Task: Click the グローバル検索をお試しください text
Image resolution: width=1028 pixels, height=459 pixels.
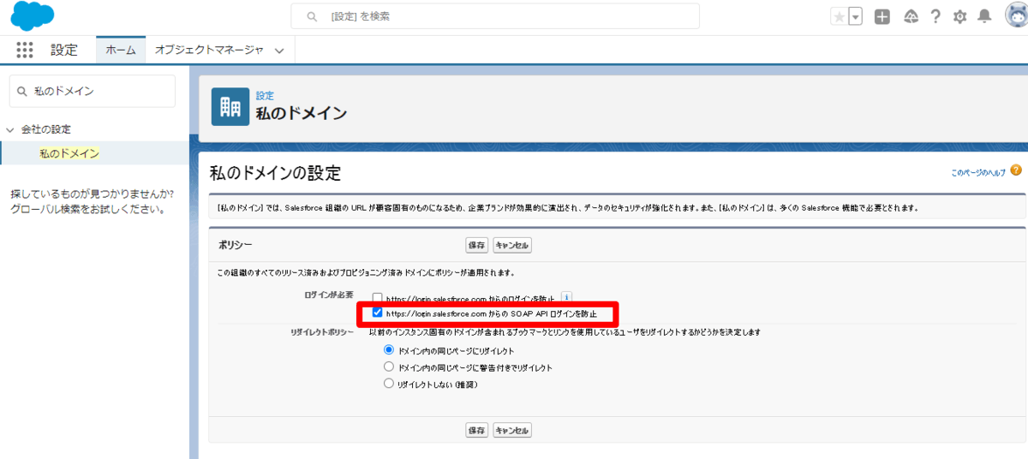Action: coord(88,209)
